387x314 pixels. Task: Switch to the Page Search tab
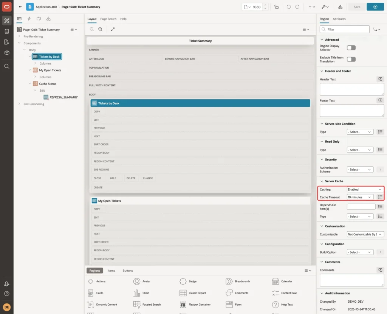[x=108, y=19]
